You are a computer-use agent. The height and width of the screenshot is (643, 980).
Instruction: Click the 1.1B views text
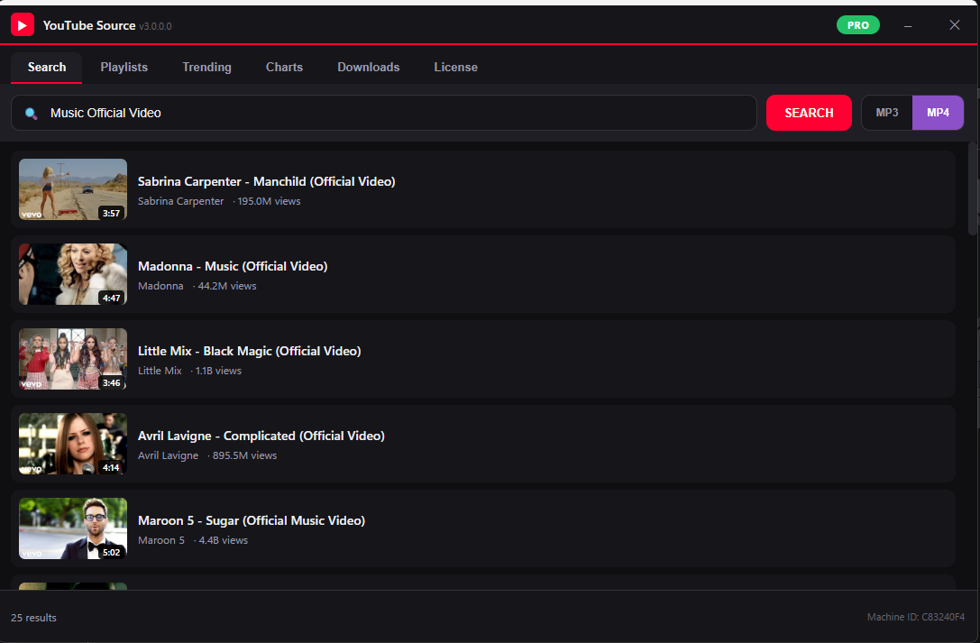218,371
